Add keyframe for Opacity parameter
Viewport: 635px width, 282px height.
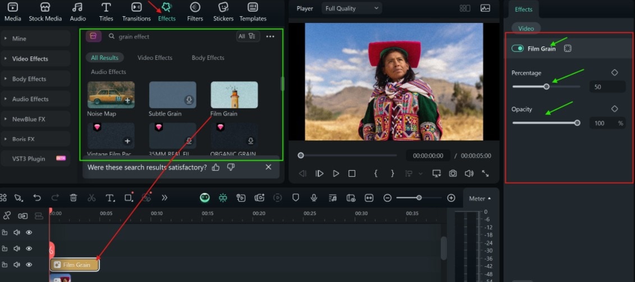(x=614, y=109)
